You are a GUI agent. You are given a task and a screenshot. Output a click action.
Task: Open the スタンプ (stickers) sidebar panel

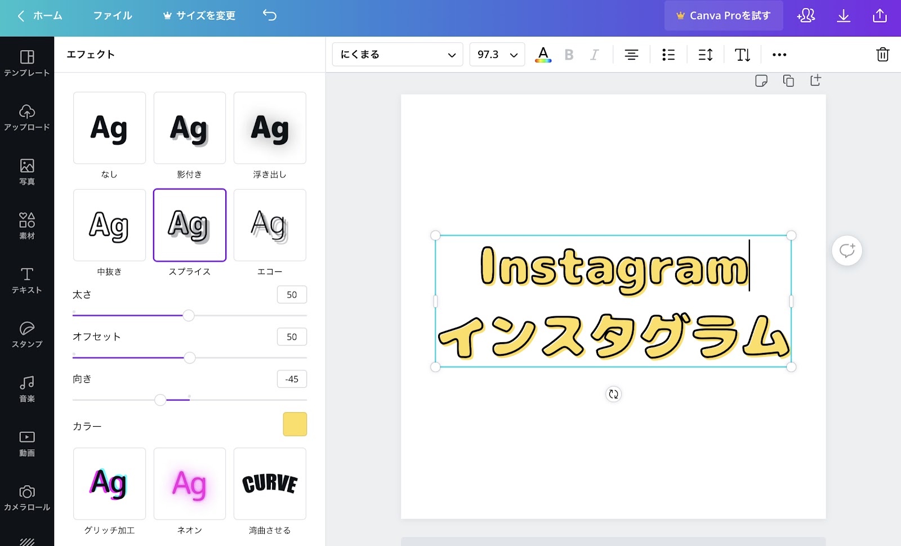click(27, 335)
